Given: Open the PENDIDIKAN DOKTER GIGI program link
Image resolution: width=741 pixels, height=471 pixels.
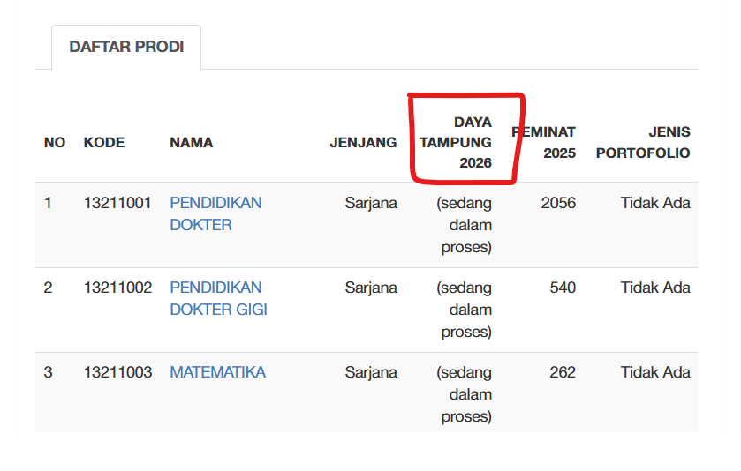Looking at the screenshot, I should [219, 298].
